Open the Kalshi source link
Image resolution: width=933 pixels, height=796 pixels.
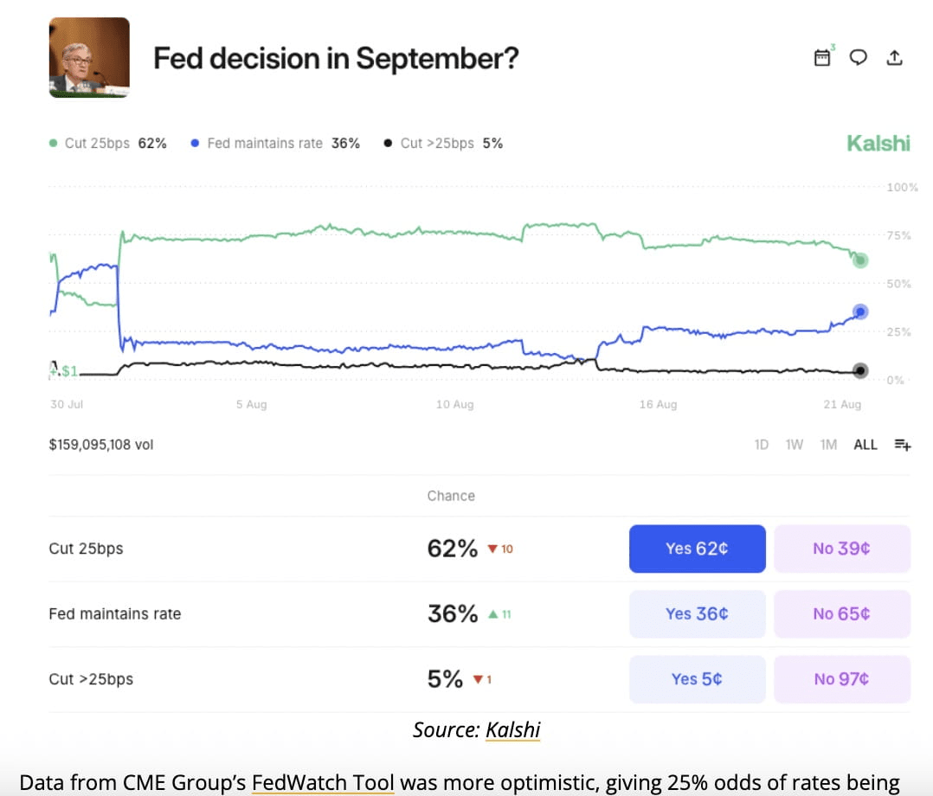point(512,730)
